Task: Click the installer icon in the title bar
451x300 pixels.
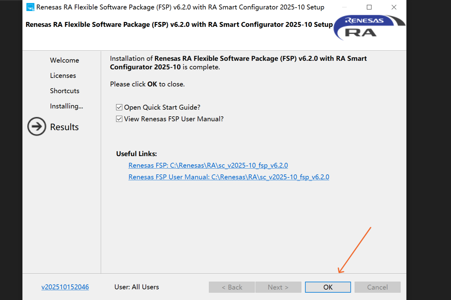Action: click(x=30, y=7)
